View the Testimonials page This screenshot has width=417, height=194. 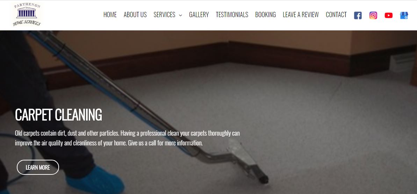[232, 15]
